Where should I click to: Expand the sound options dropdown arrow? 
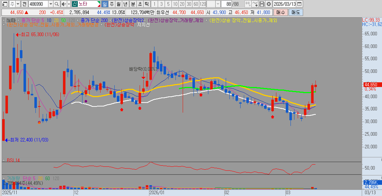69,4
